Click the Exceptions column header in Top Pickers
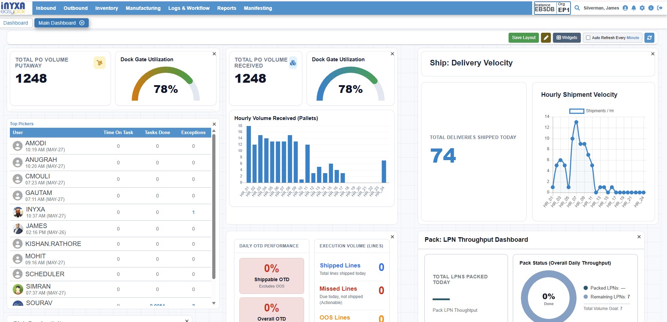This screenshot has width=667, height=322. click(193, 133)
